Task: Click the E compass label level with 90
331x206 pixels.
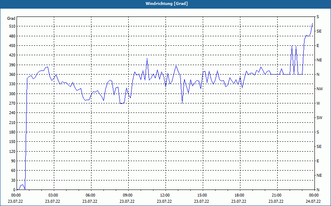Action: tap(318, 161)
